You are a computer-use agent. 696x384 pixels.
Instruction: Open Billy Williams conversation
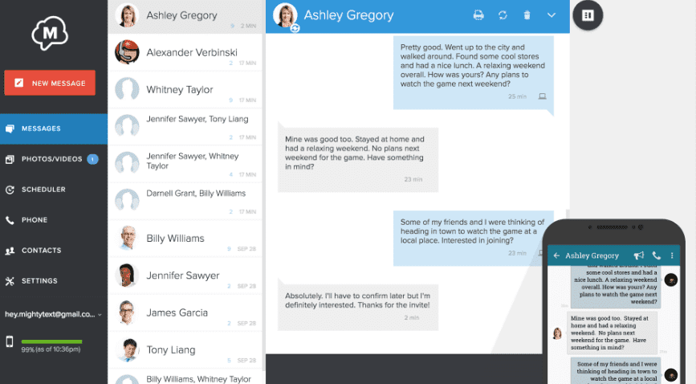[x=185, y=239]
